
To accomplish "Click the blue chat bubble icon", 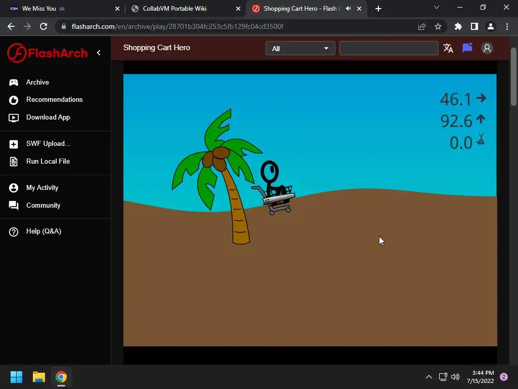I will 467,48.
